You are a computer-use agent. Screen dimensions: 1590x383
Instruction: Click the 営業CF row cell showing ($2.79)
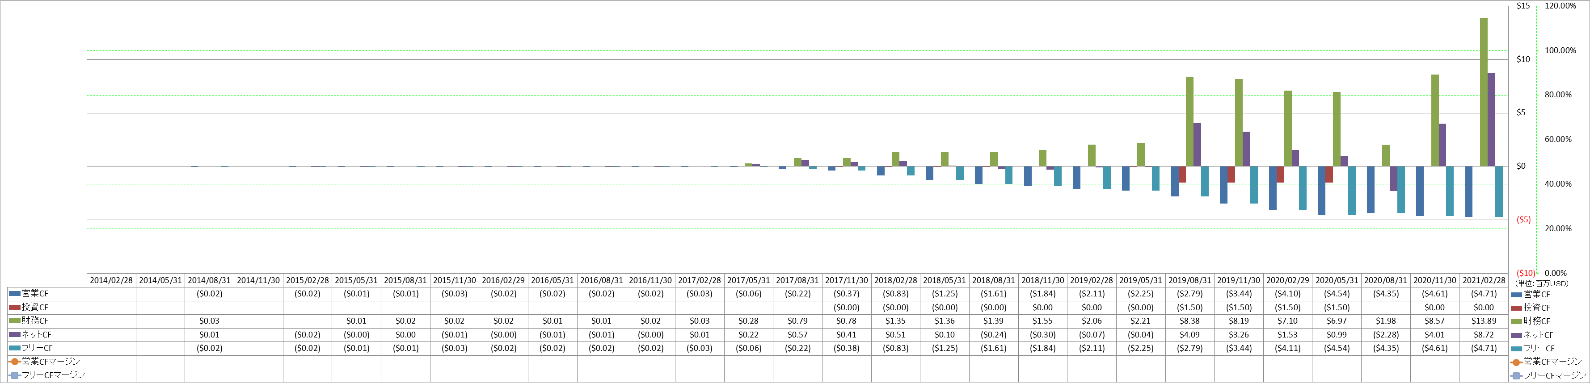coord(1190,294)
